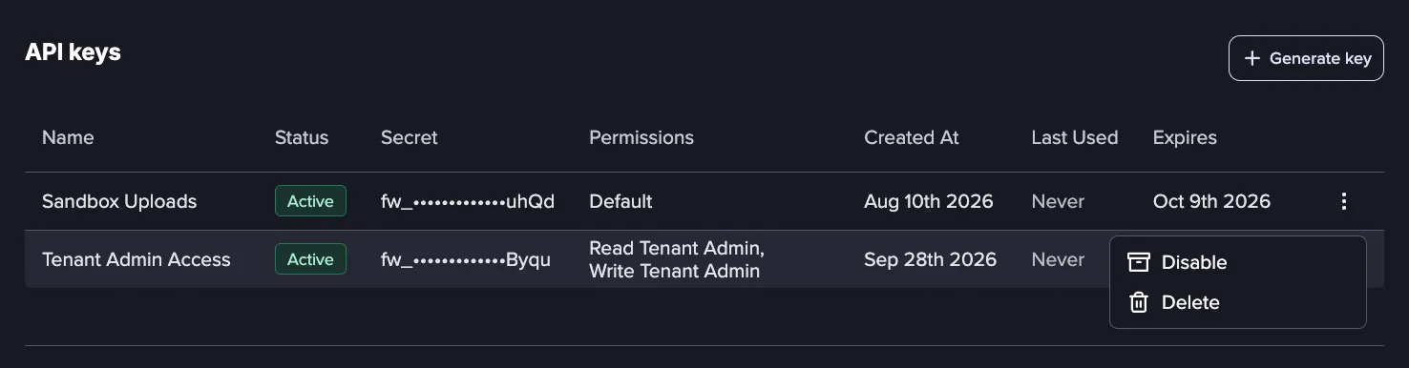The image size is (1409, 368).
Task: Click the Name column header
Action: coord(68,137)
